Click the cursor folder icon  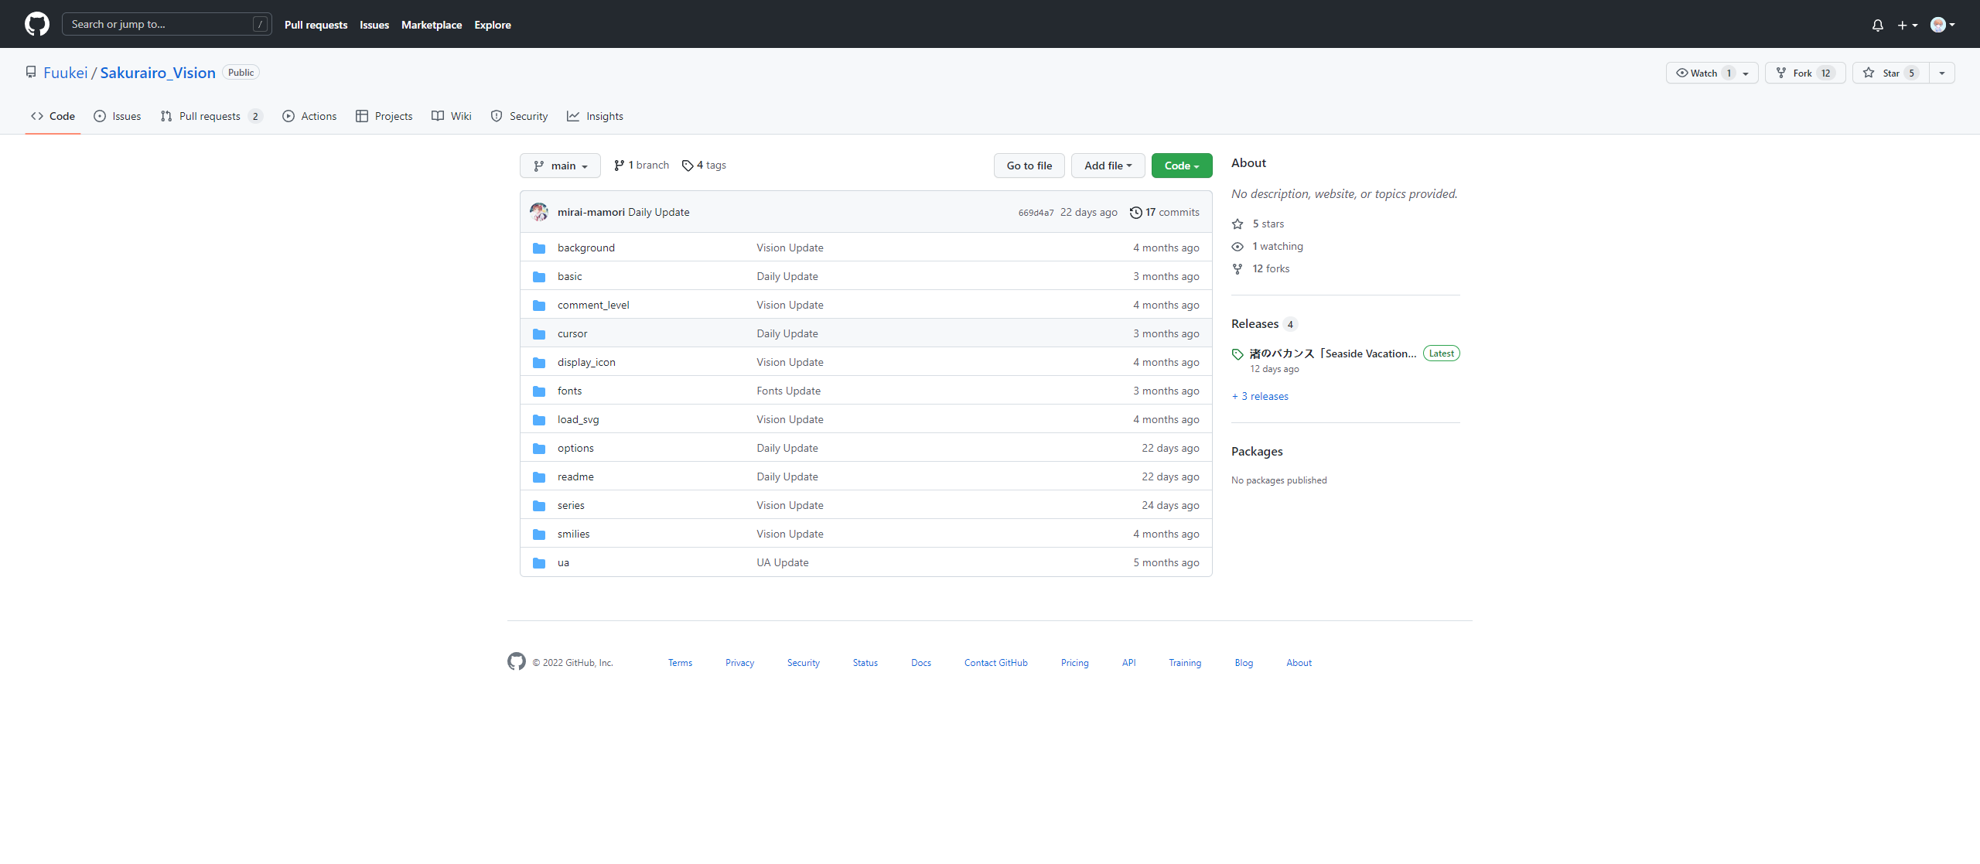pyautogui.click(x=539, y=334)
